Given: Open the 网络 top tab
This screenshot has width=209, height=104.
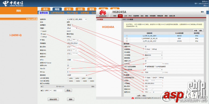Looking at the screenshot, I should coord(57,9).
